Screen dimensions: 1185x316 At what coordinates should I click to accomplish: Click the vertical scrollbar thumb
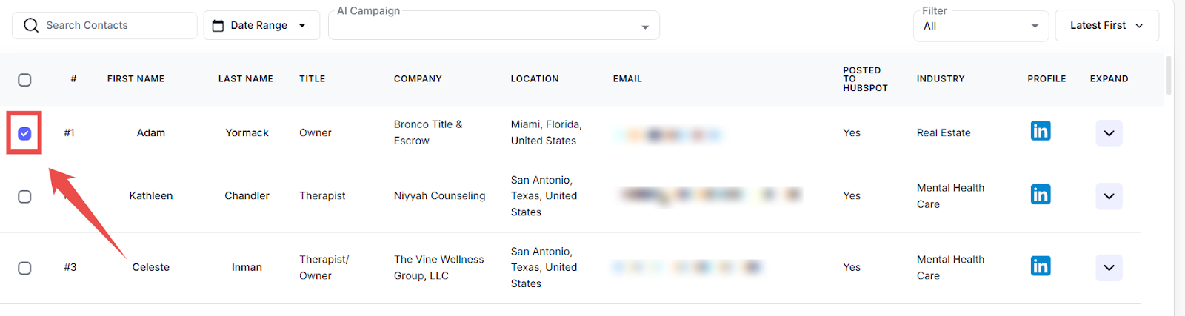pyautogui.click(x=1169, y=75)
